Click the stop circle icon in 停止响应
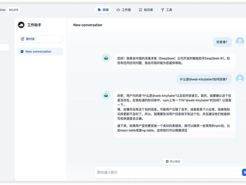The image size is (246, 185). click(x=167, y=161)
